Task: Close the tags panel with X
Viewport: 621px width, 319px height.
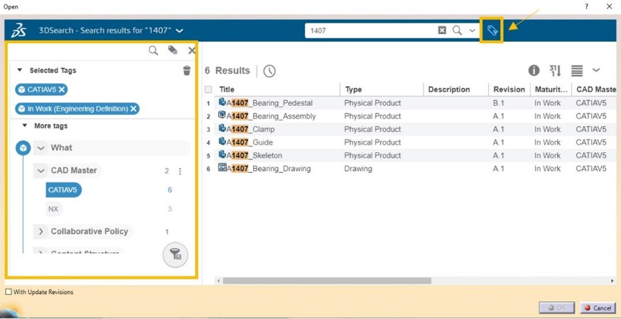Action: [x=192, y=50]
